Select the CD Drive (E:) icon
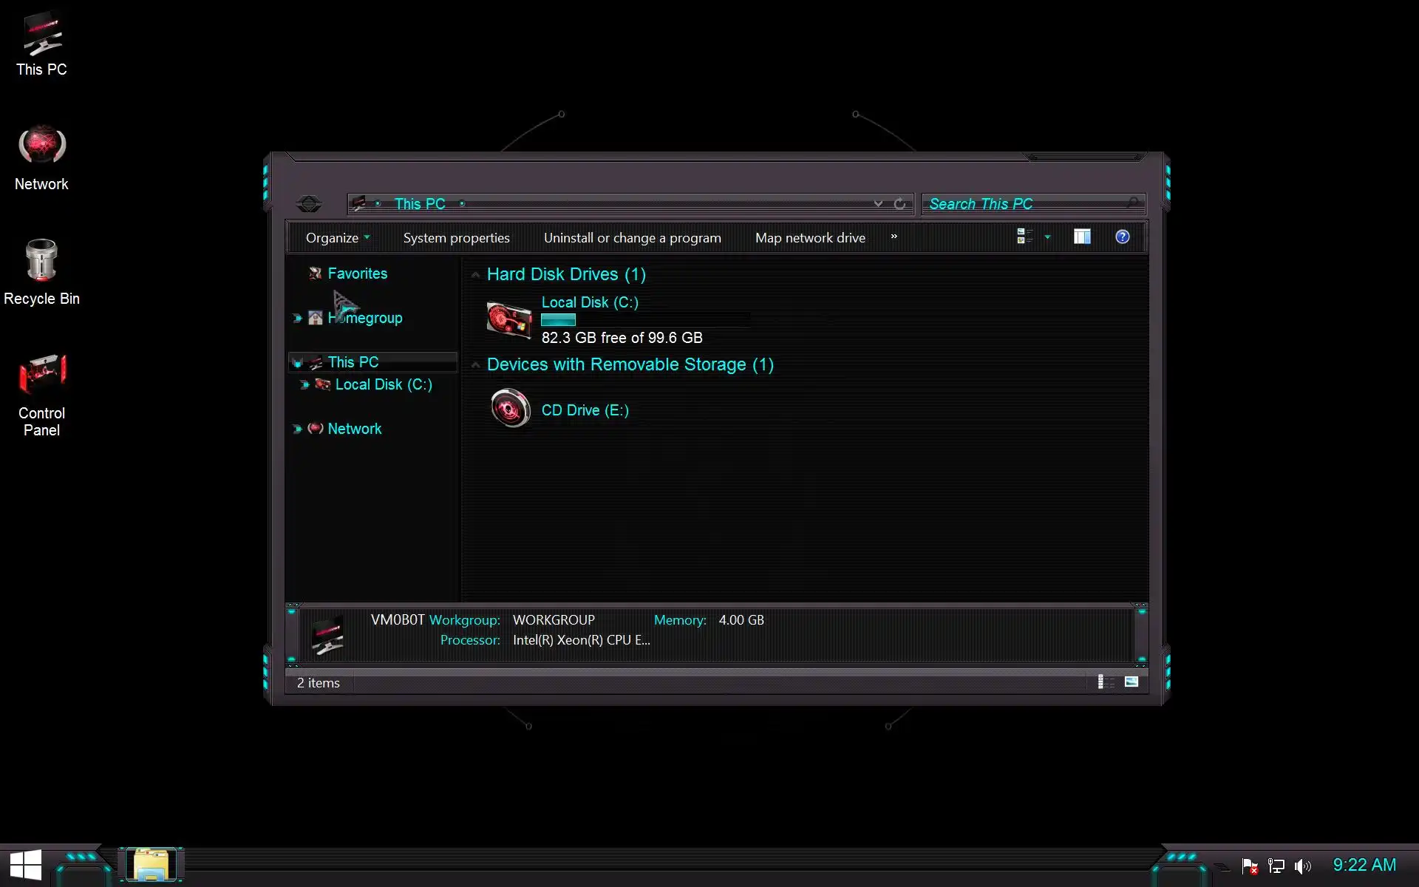1419x887 pixels. pyautogui.click(x=510, y=409)
